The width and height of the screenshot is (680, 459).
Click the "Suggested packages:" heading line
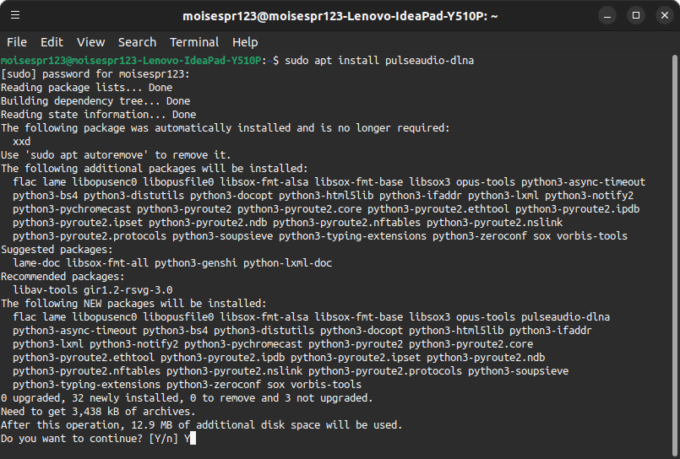(x=57, y=250)
